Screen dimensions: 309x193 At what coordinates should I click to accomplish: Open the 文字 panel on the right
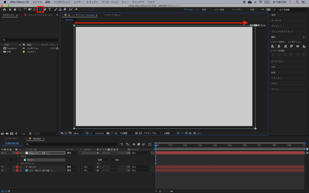(273, 67)
